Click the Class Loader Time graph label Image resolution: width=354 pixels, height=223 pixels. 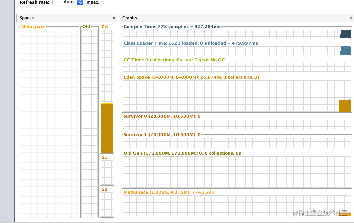coord(191,43)
